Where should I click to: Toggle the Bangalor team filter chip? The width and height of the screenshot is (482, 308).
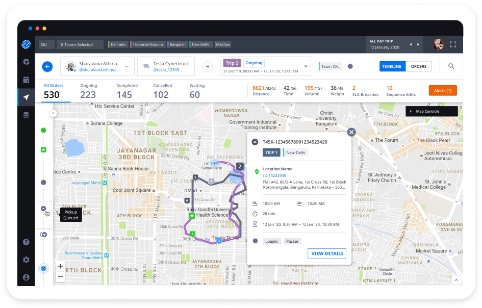pos(177,44)
